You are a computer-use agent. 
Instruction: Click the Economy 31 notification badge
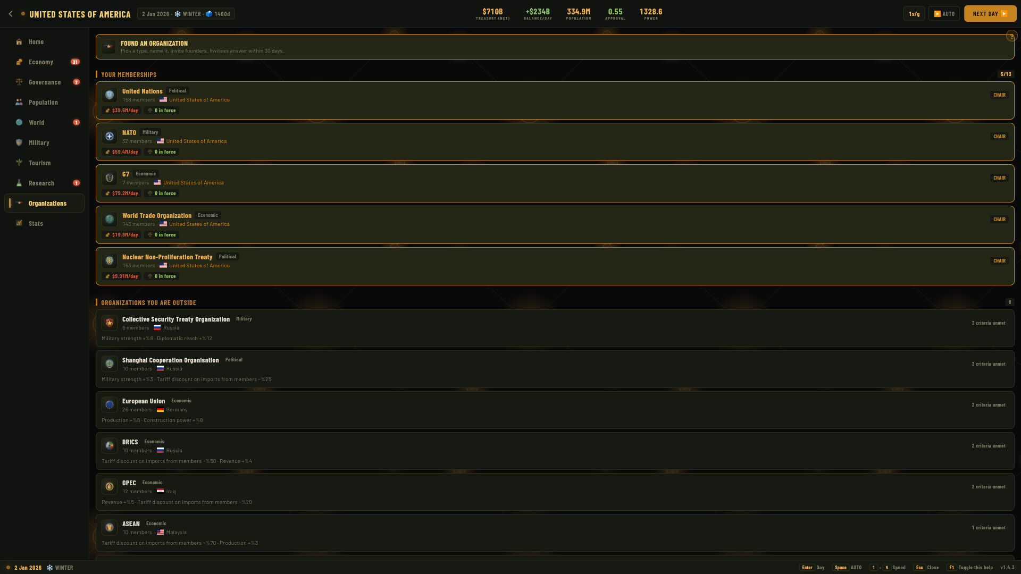click(76, 62)
